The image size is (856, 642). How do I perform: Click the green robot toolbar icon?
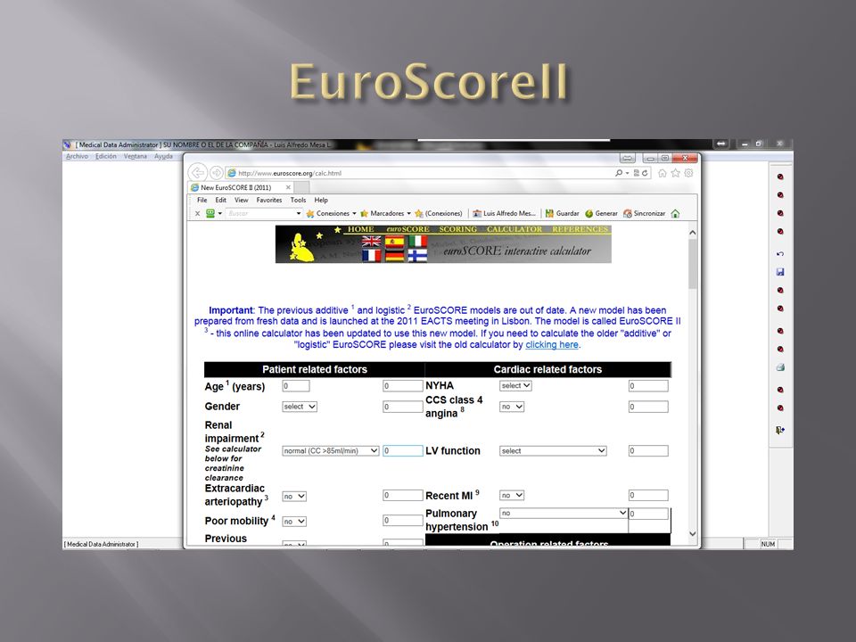tap(210, 213)
